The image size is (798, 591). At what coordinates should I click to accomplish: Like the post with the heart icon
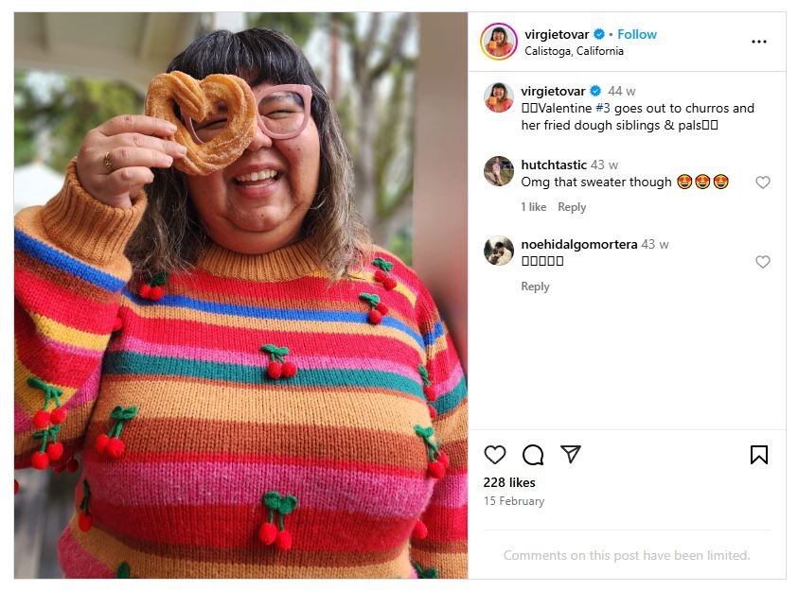point(495,455)
